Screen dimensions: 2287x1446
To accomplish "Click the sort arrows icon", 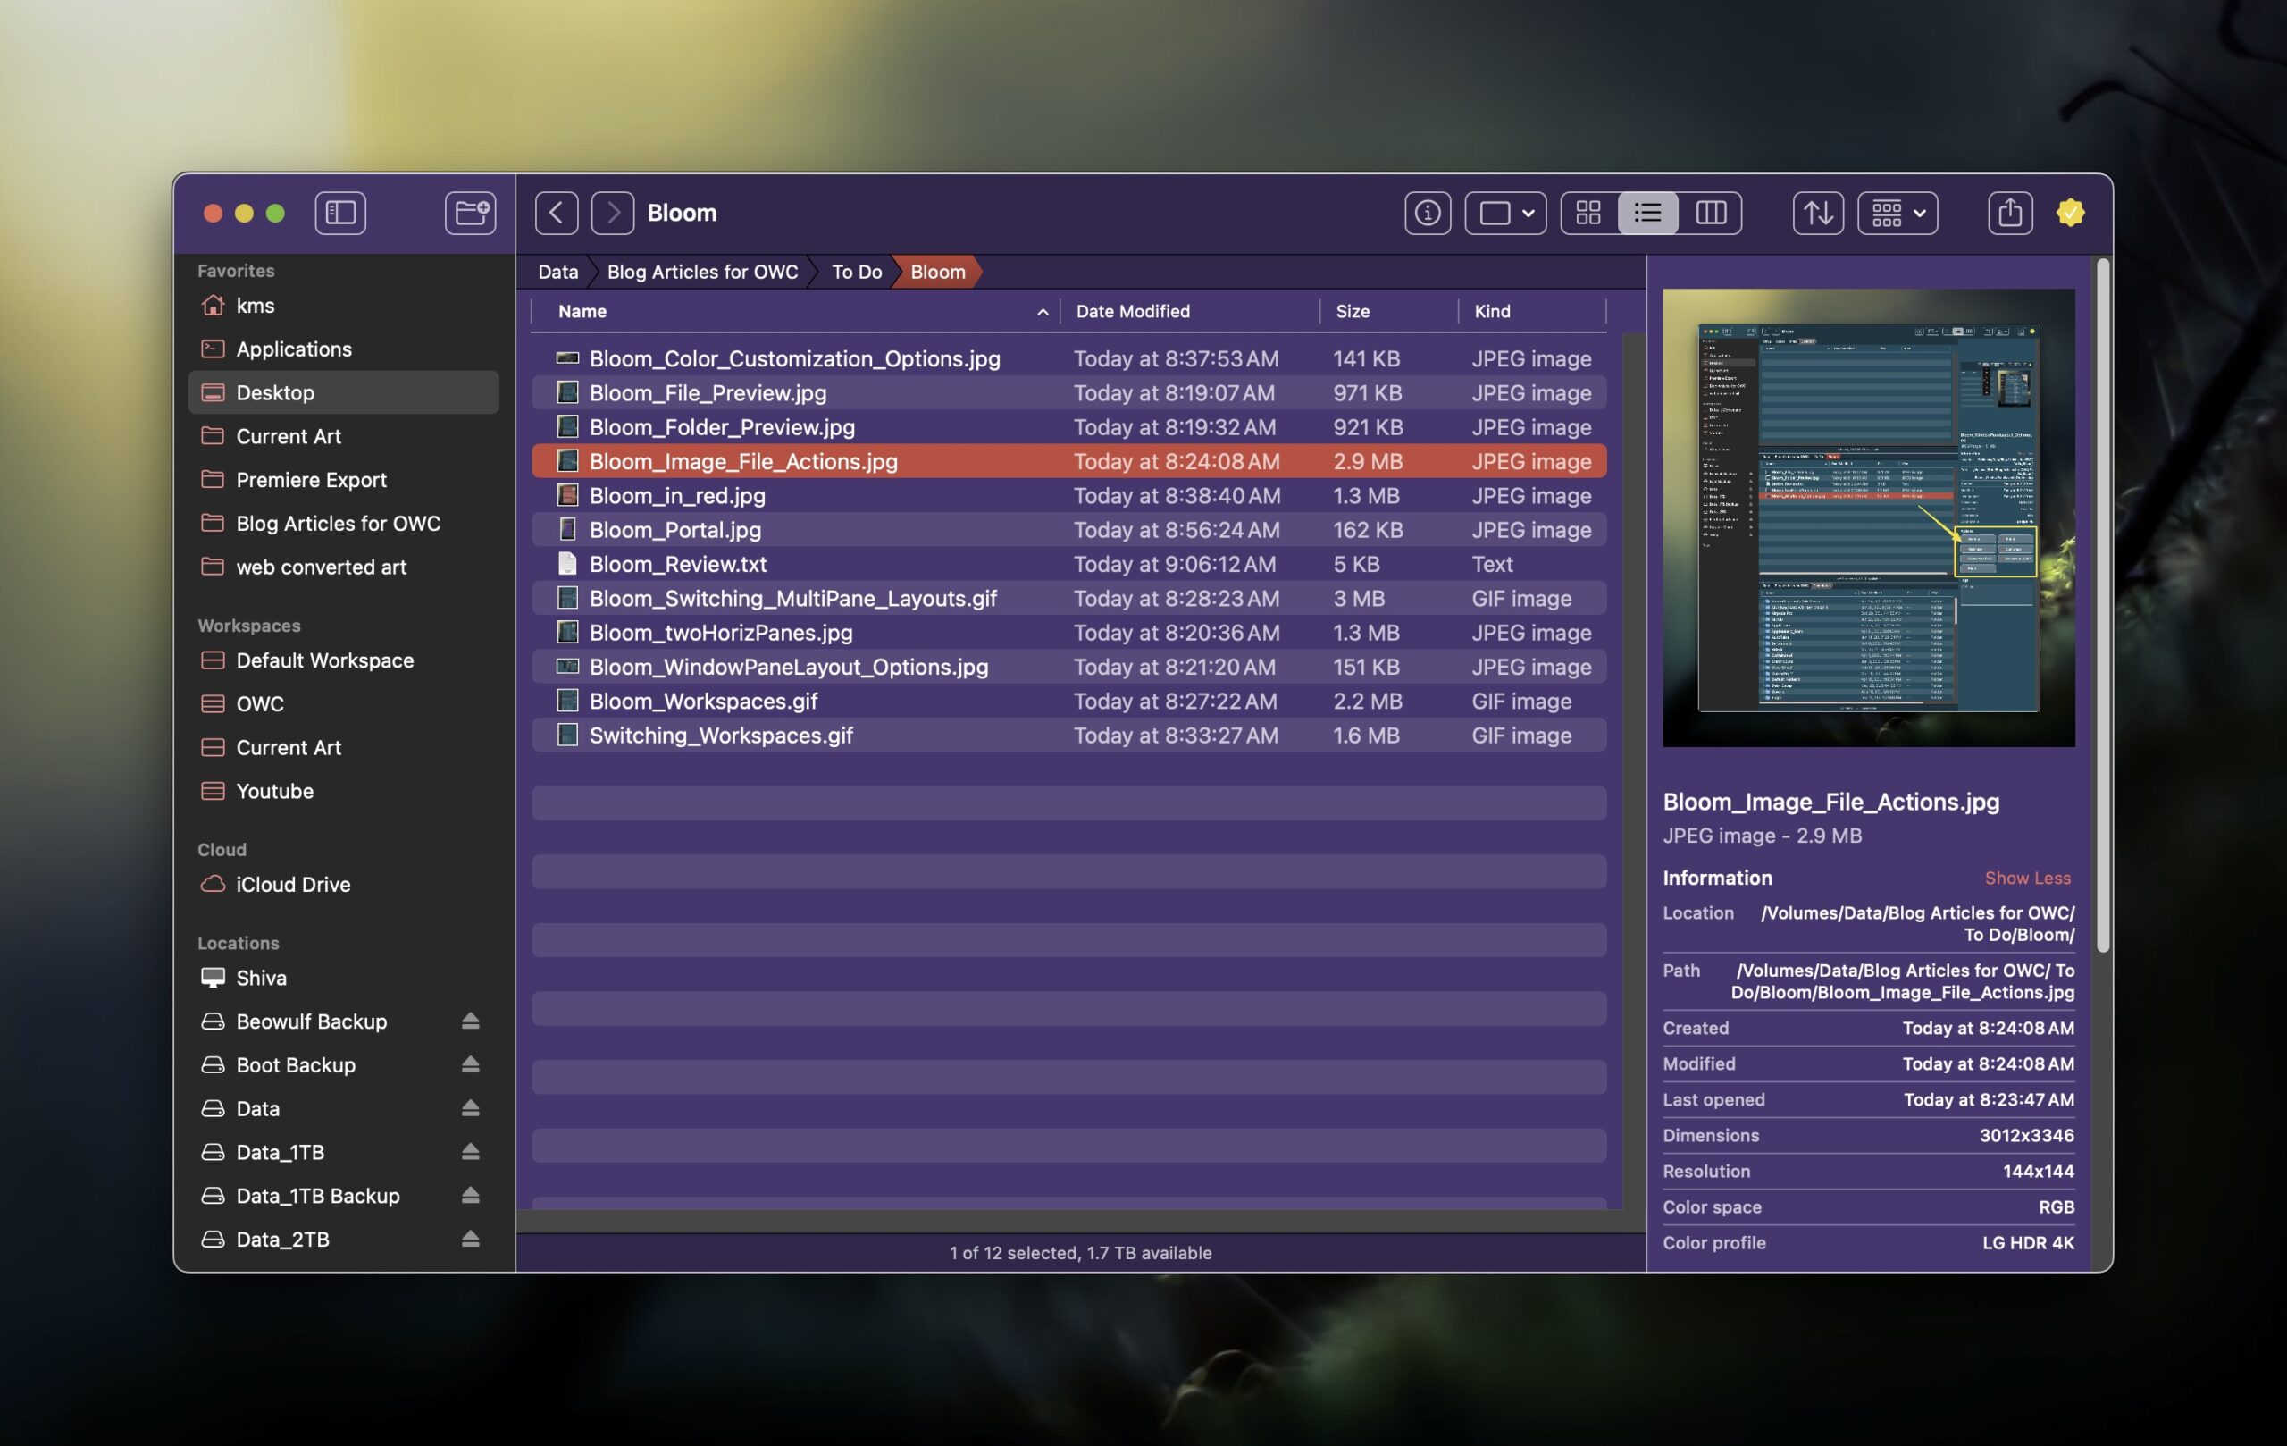I will [1818, 213].
